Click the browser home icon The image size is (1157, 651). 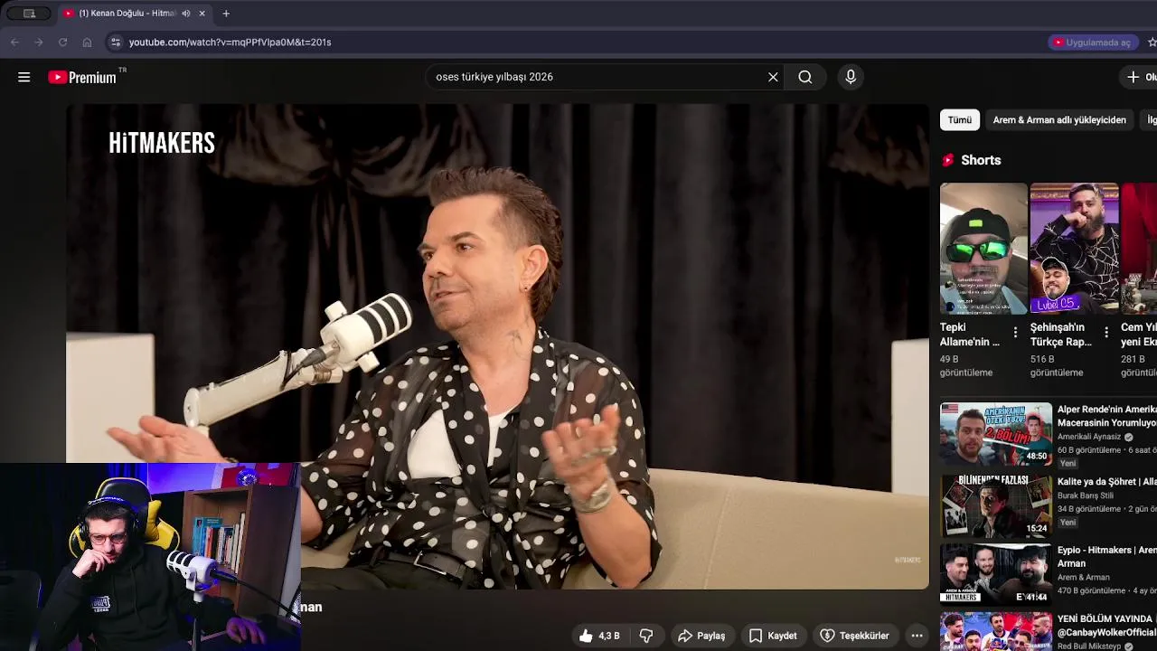(x=87, y=42)
